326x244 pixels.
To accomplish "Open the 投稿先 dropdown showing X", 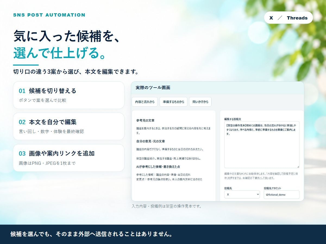I will click(x=242, y=195).
